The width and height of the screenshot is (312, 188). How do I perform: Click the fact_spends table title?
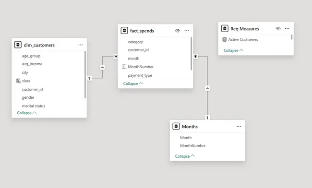click(142, 31)
